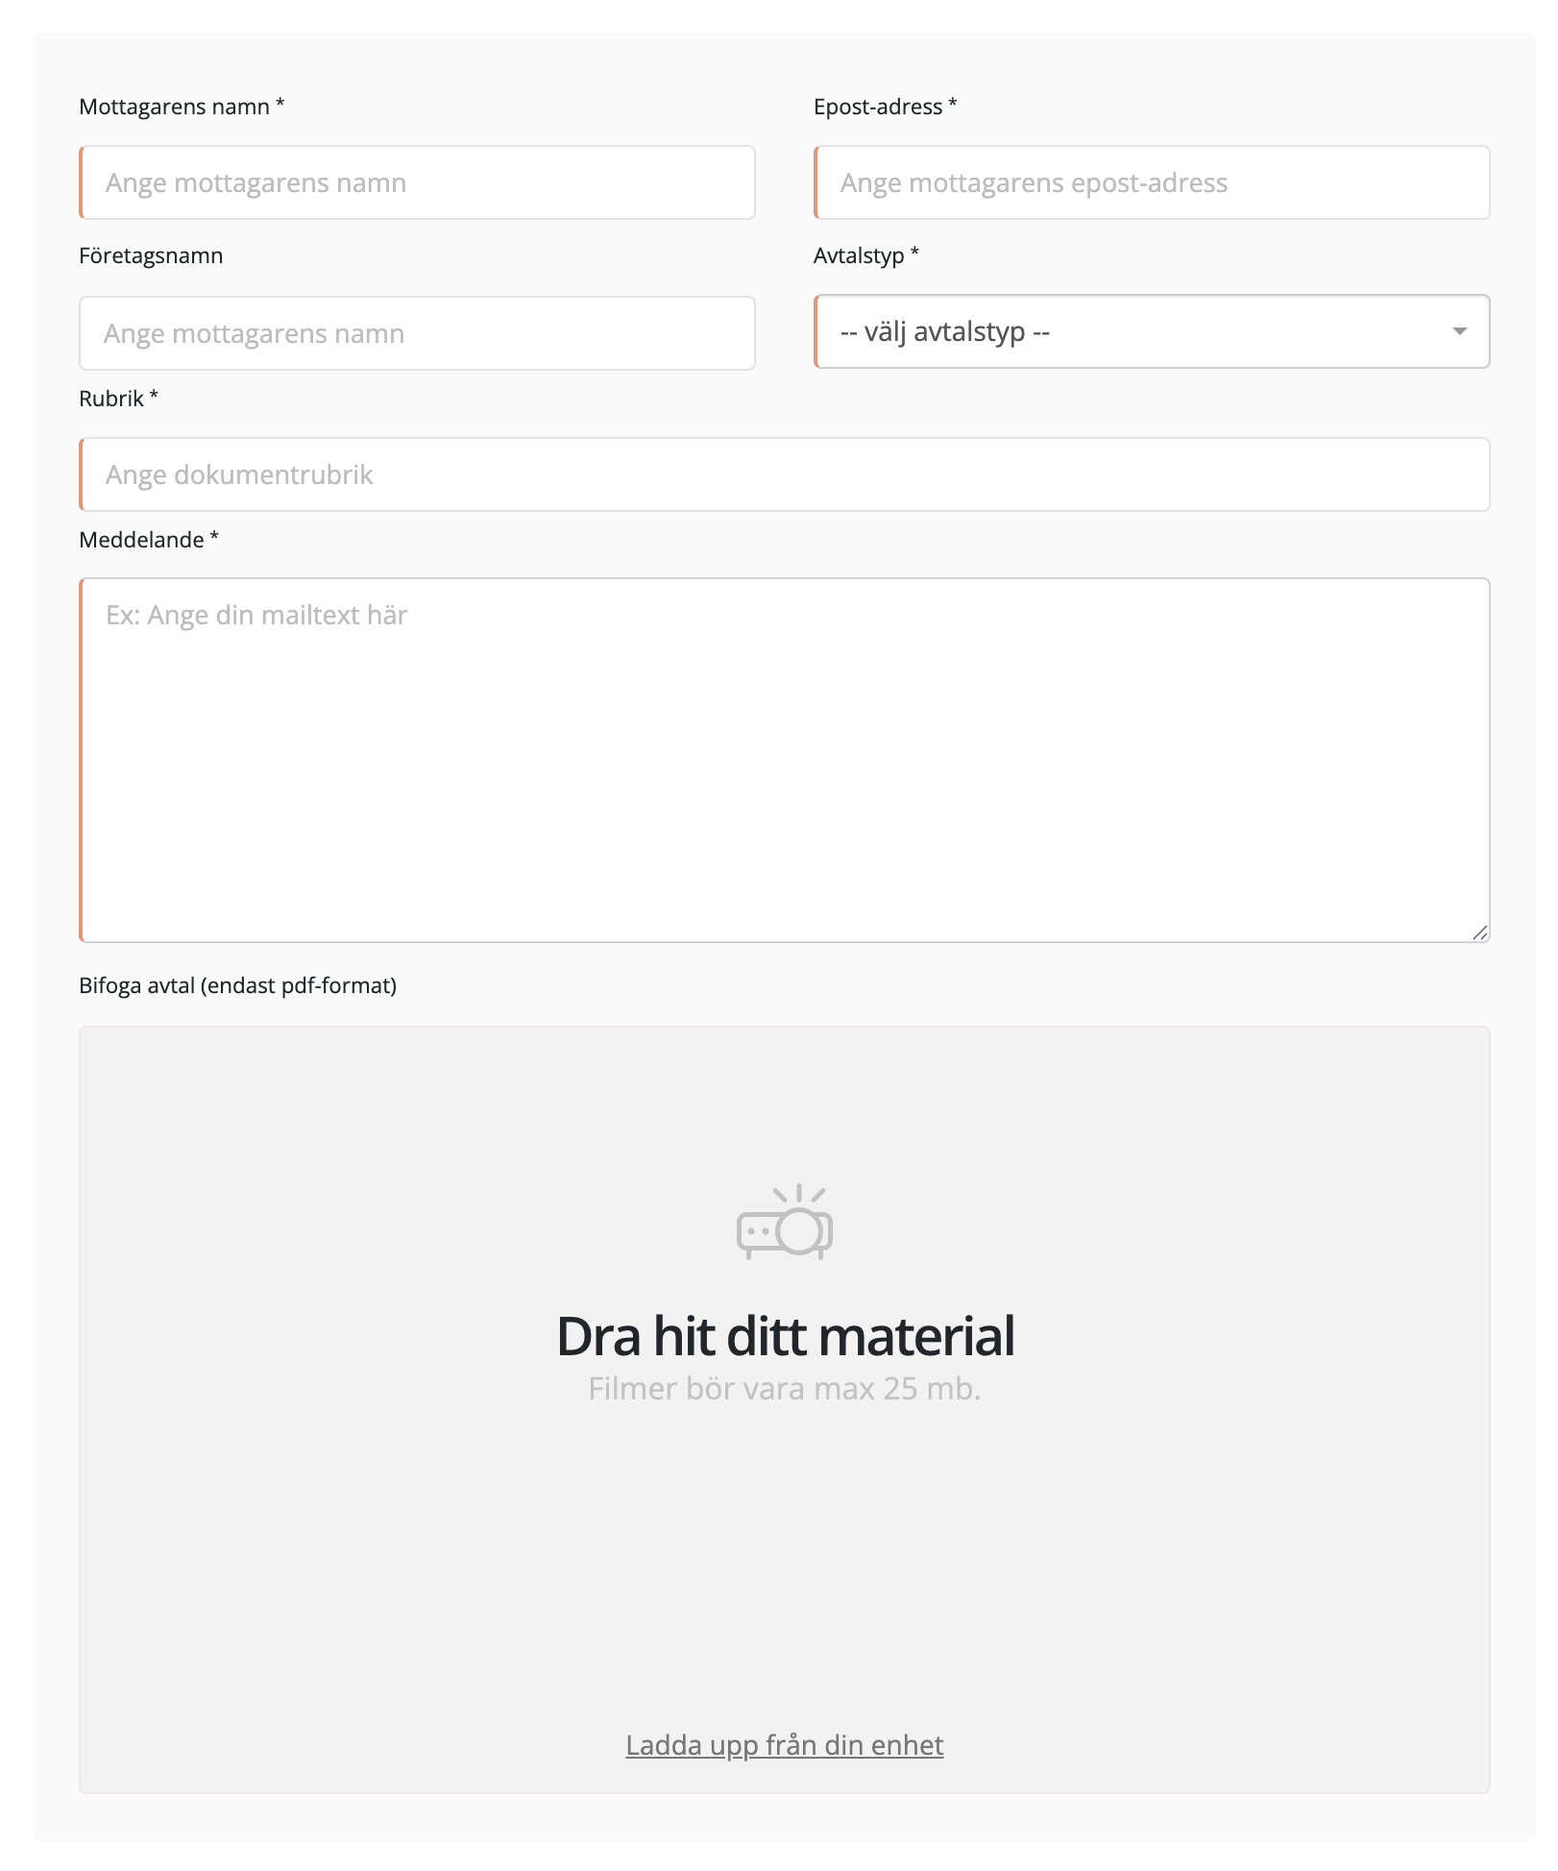Click the "Avtalstyp" label
Screen dimensions: 1558x1871
tap(859, 255)
